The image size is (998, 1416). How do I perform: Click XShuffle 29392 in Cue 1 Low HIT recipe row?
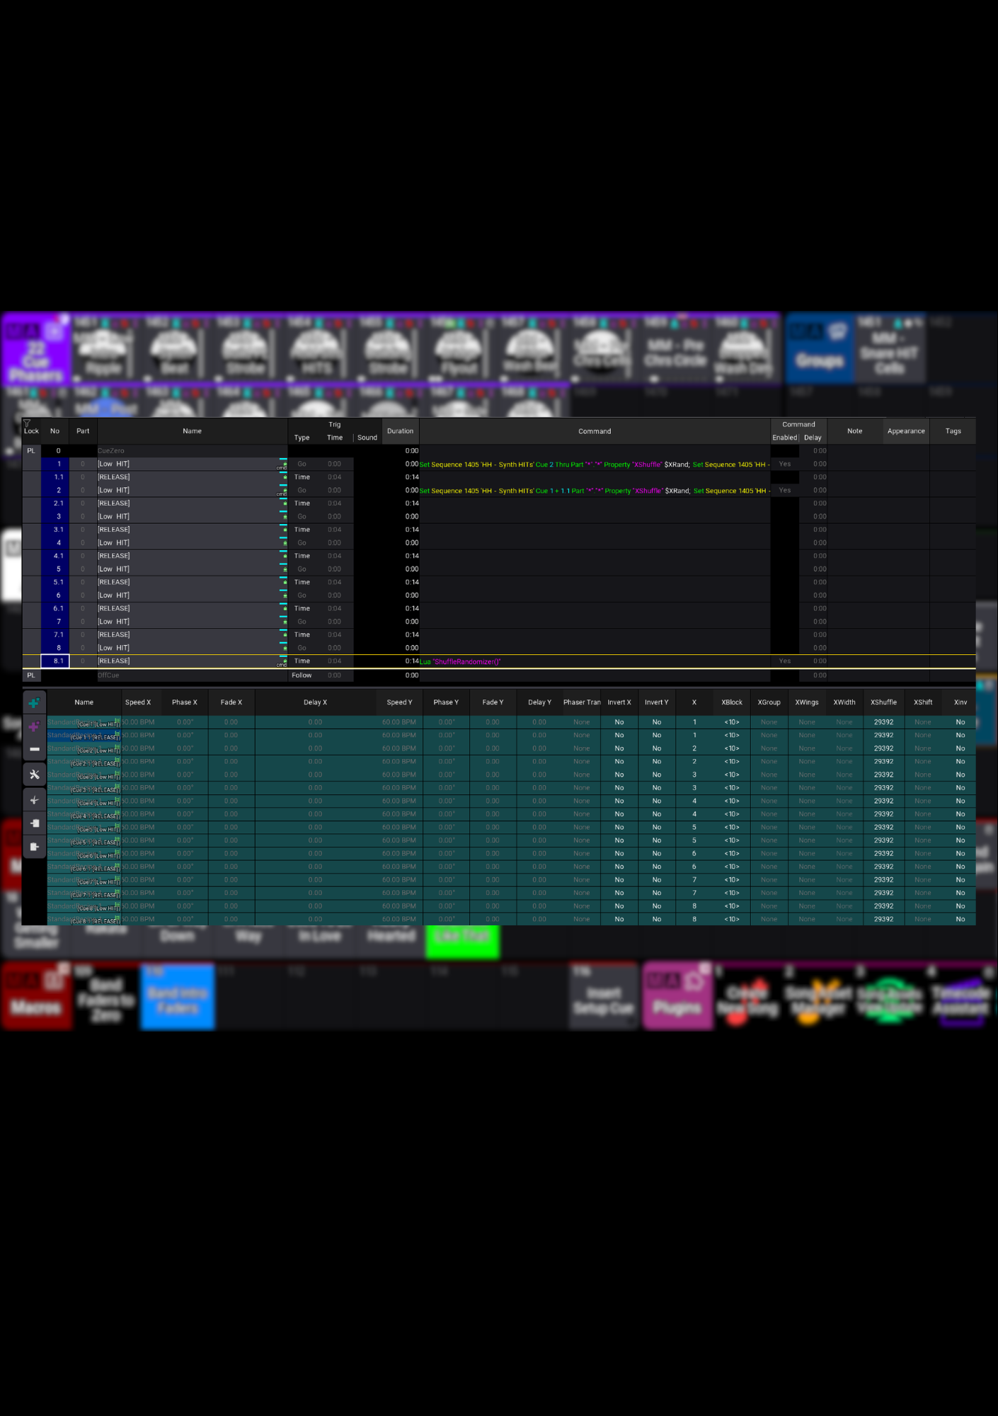(883, 722)
